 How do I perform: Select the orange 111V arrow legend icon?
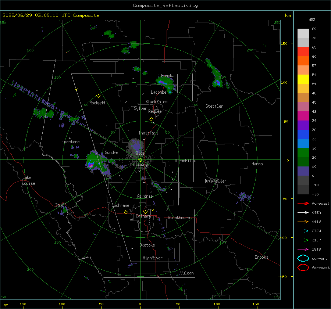point(303,222)
